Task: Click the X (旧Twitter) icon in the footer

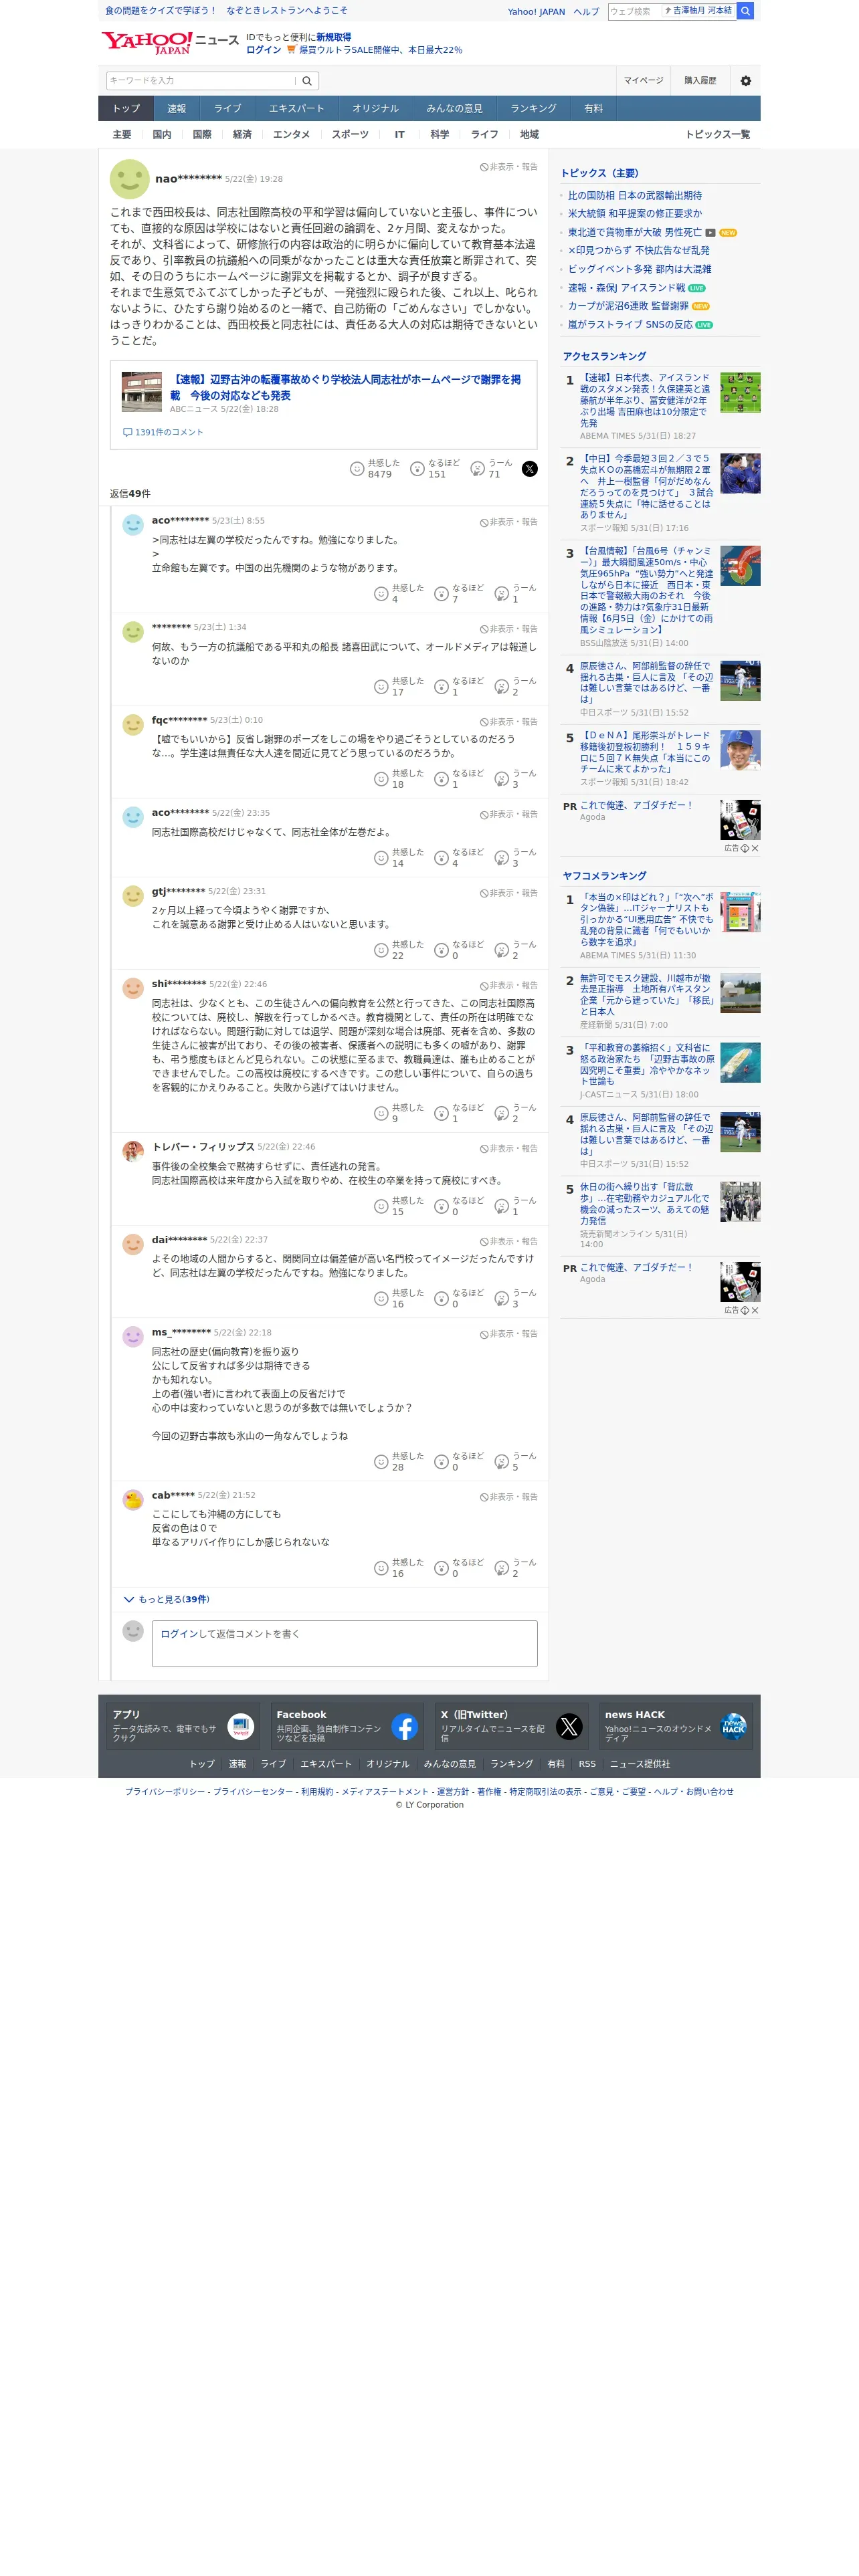Action: [569, 1726]
